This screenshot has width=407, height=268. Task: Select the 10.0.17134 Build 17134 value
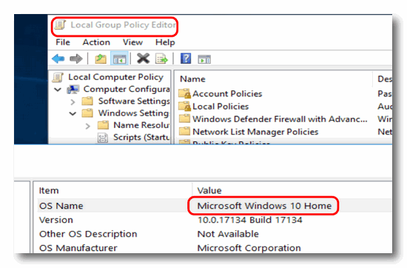click(x=249, y=220)
